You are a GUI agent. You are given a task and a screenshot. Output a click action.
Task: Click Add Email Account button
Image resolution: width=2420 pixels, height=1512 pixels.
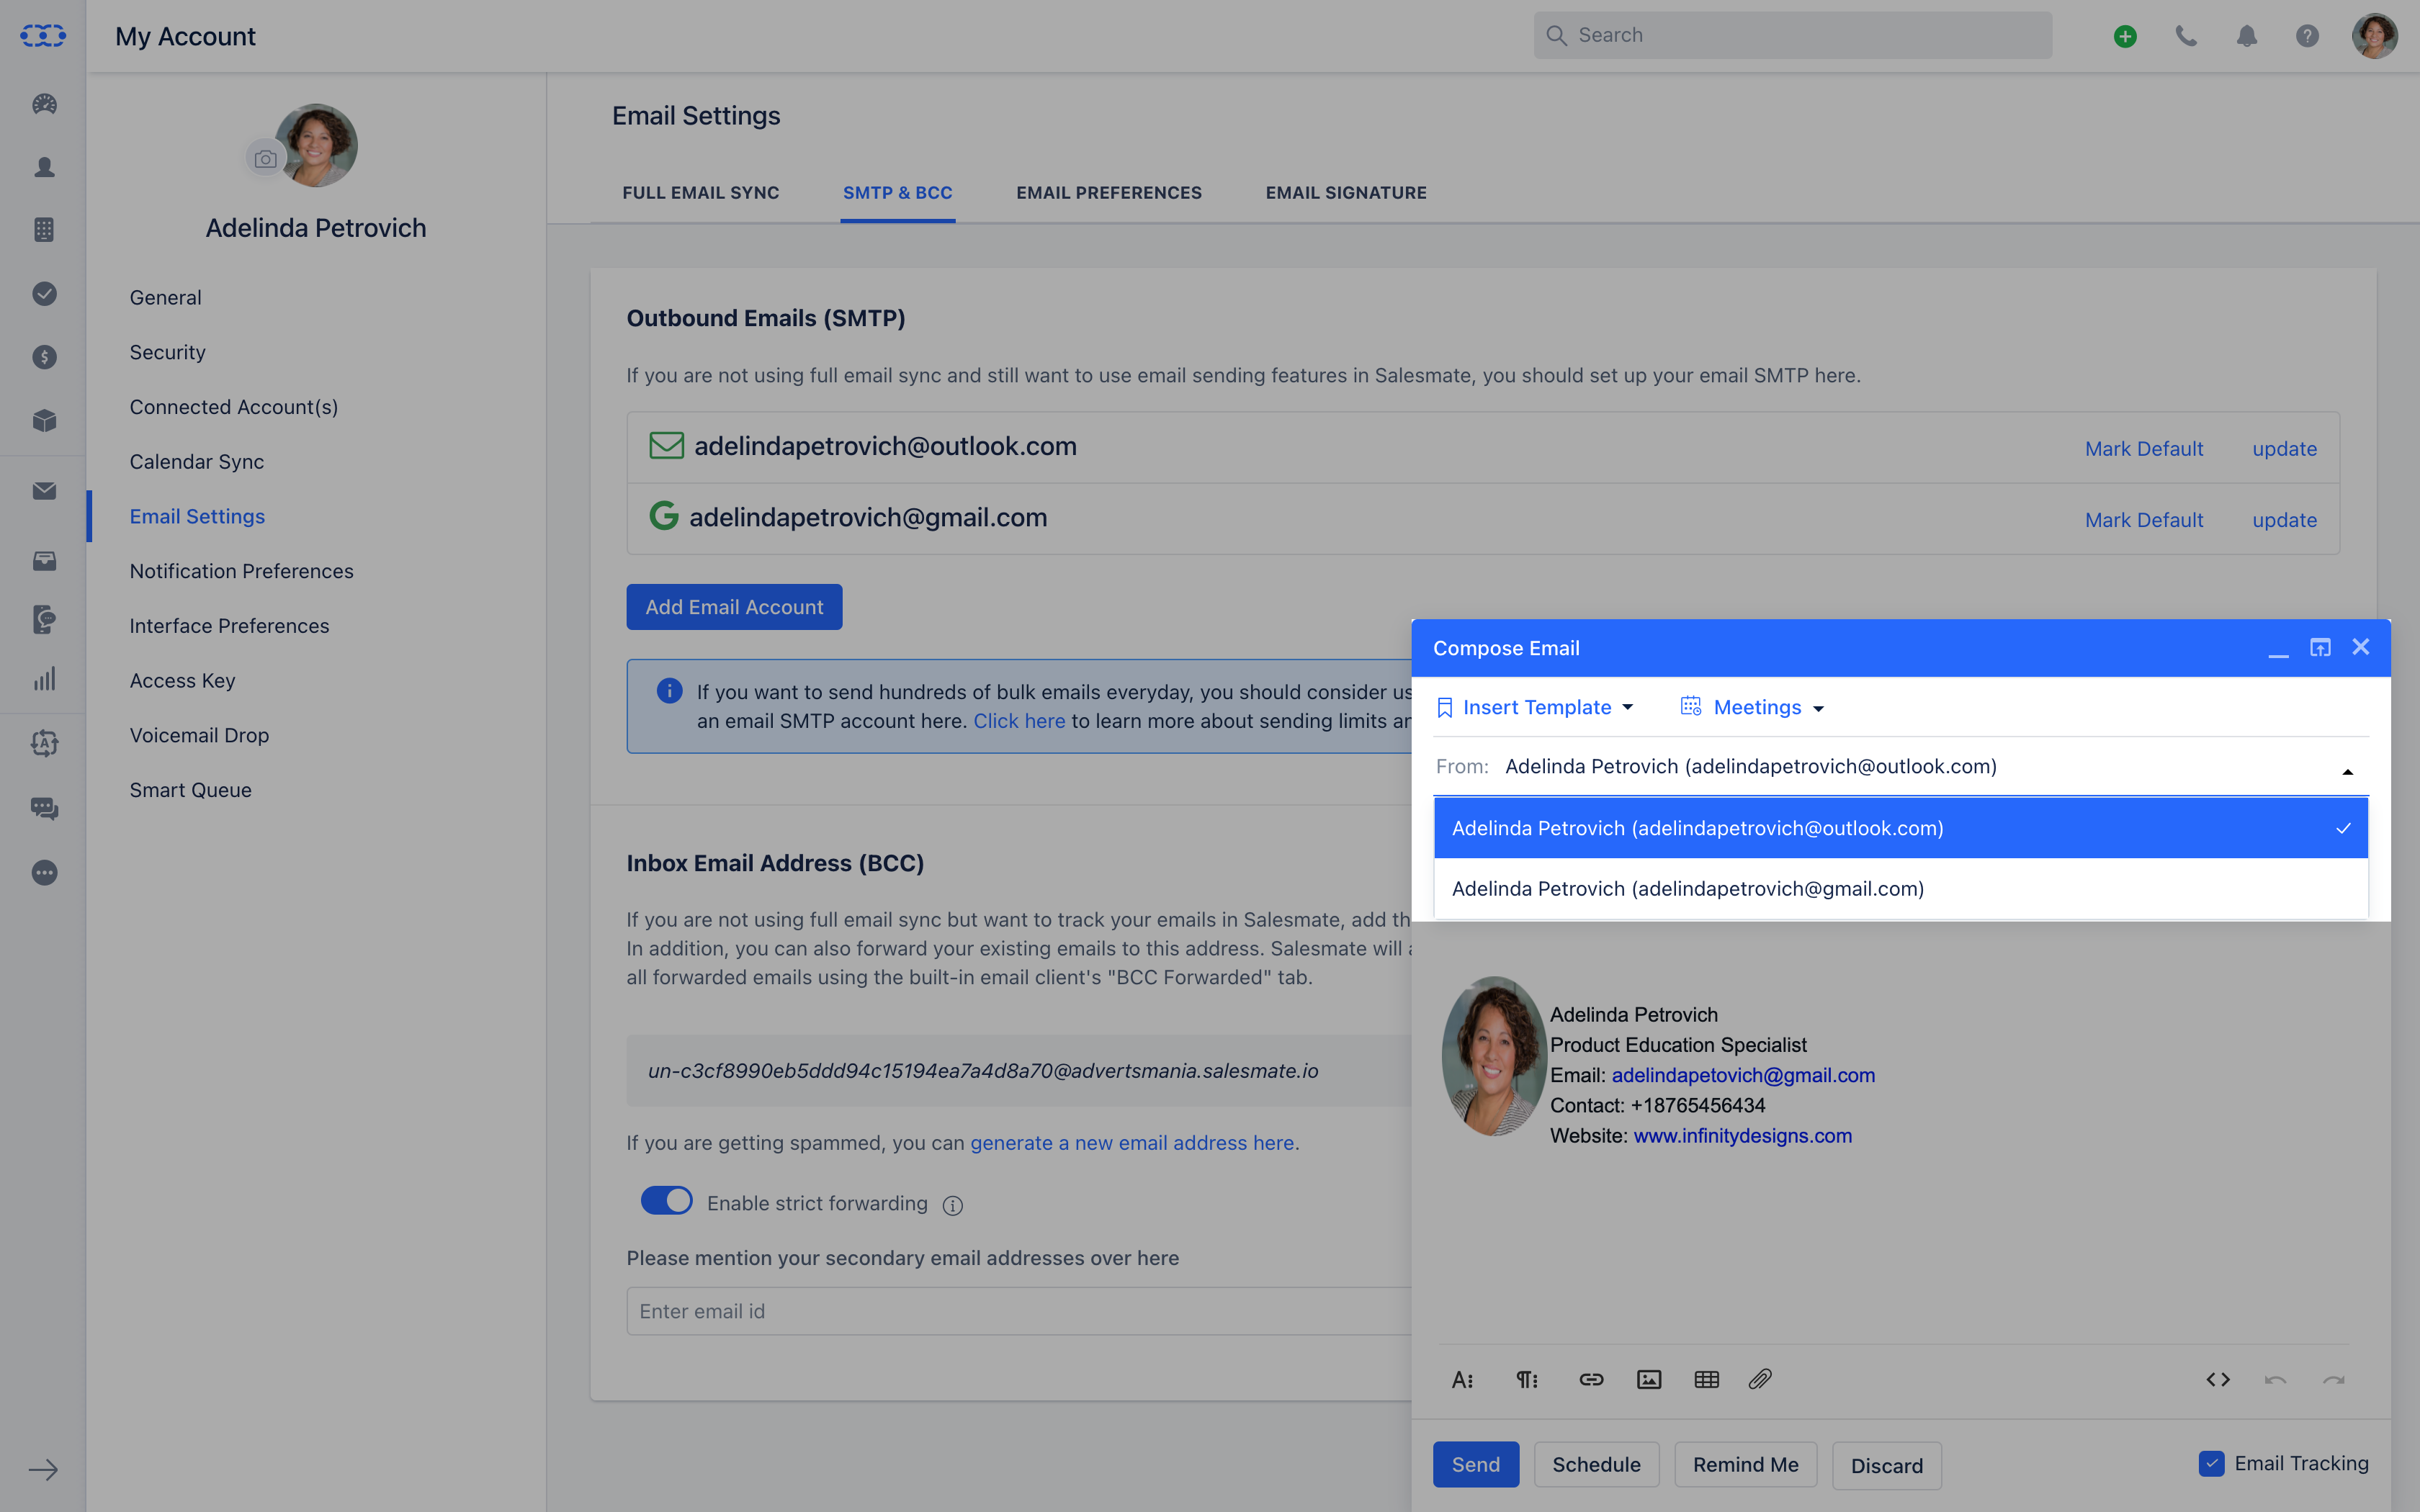click(x=734, y=607)
